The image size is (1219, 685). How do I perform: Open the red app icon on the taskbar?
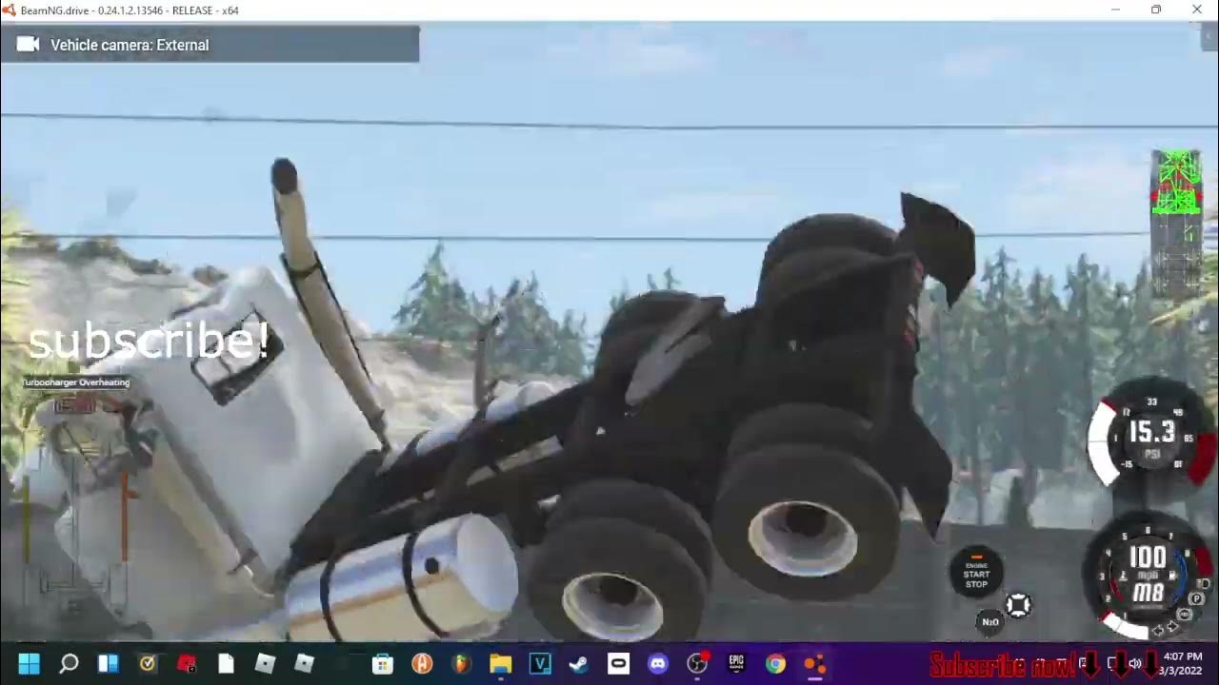(187, 663)
